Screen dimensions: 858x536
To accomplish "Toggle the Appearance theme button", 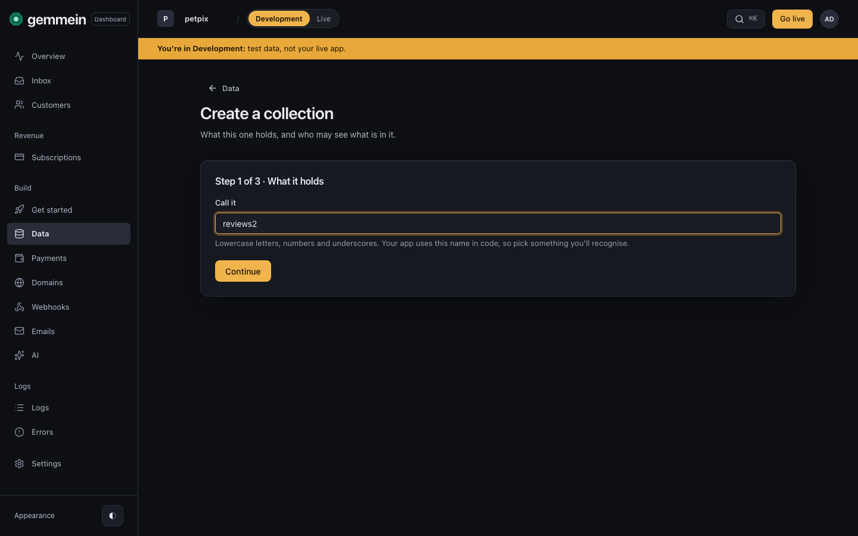I will click(x=113, y=516).
